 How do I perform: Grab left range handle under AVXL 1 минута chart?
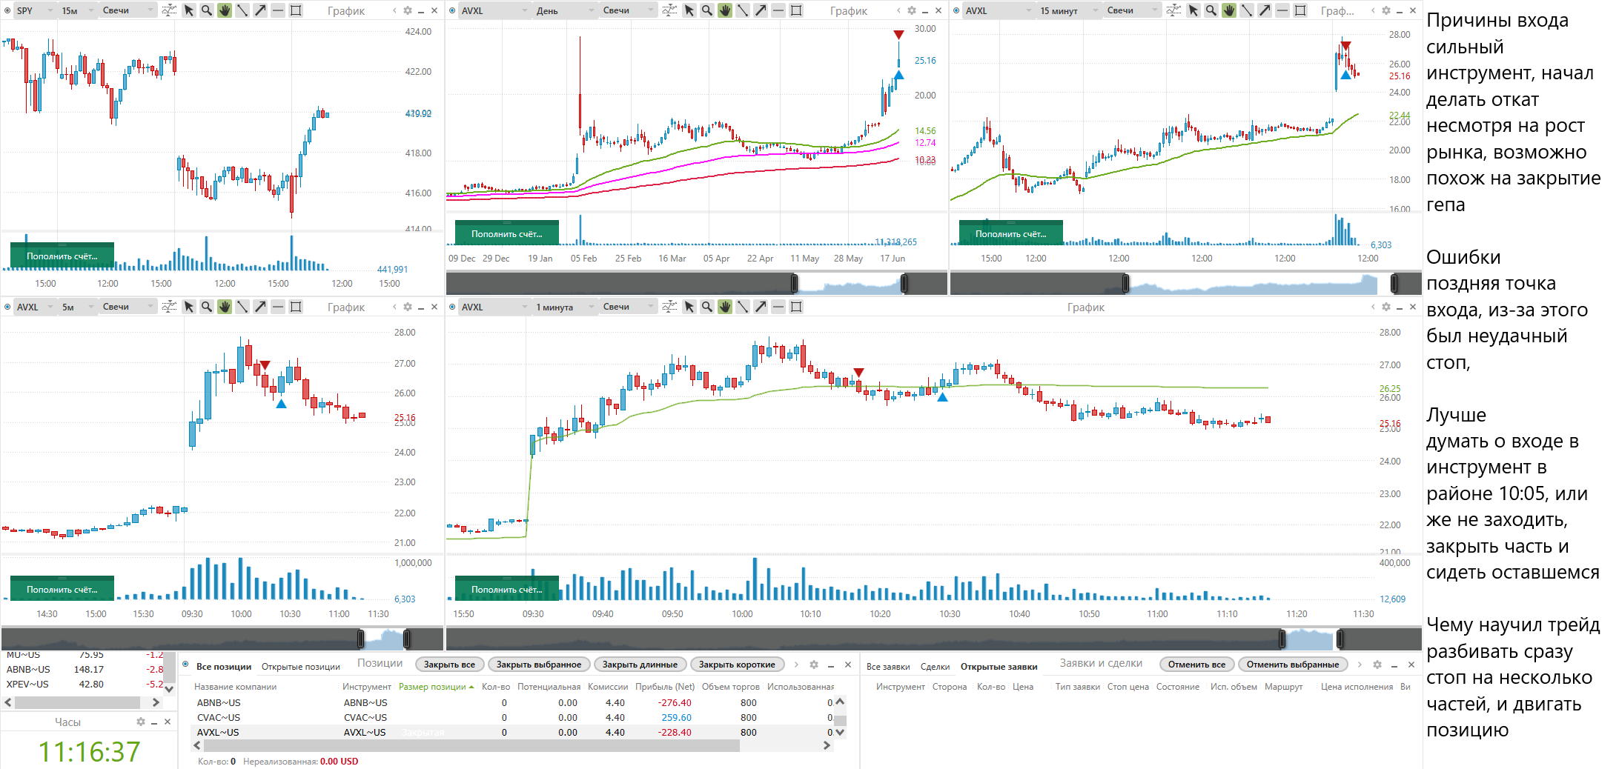(1282, 639)
